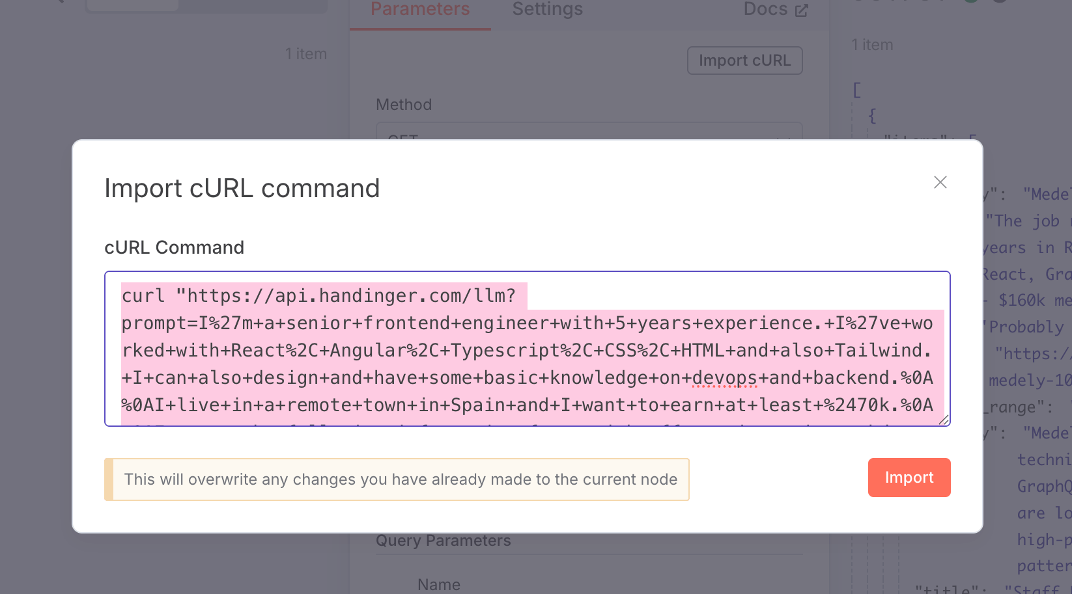Select the Parameters tab
Viewport: 1072px width, 594px height.
(419, 9)
